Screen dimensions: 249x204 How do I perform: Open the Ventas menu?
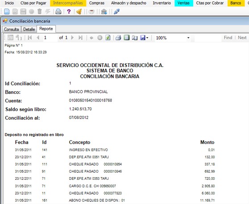184,3
